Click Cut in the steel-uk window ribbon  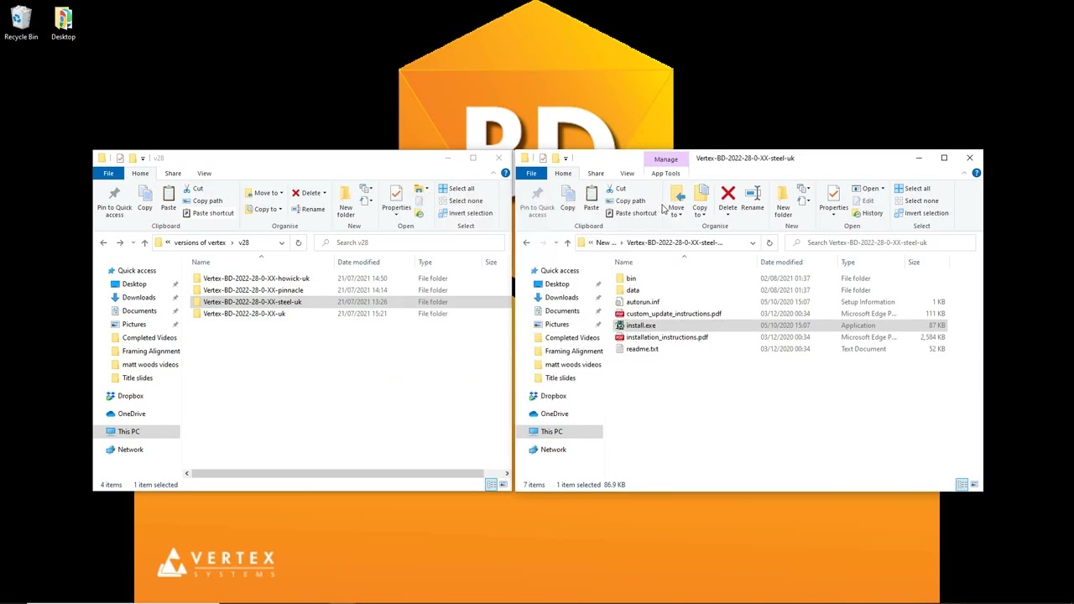point(616,189)
